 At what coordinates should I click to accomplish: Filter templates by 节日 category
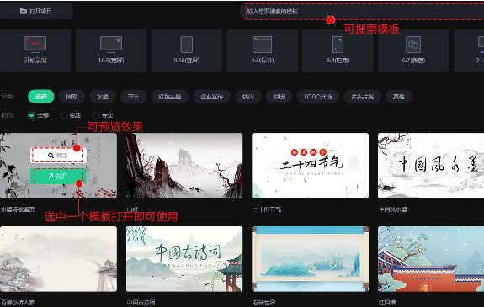(133, 97)
